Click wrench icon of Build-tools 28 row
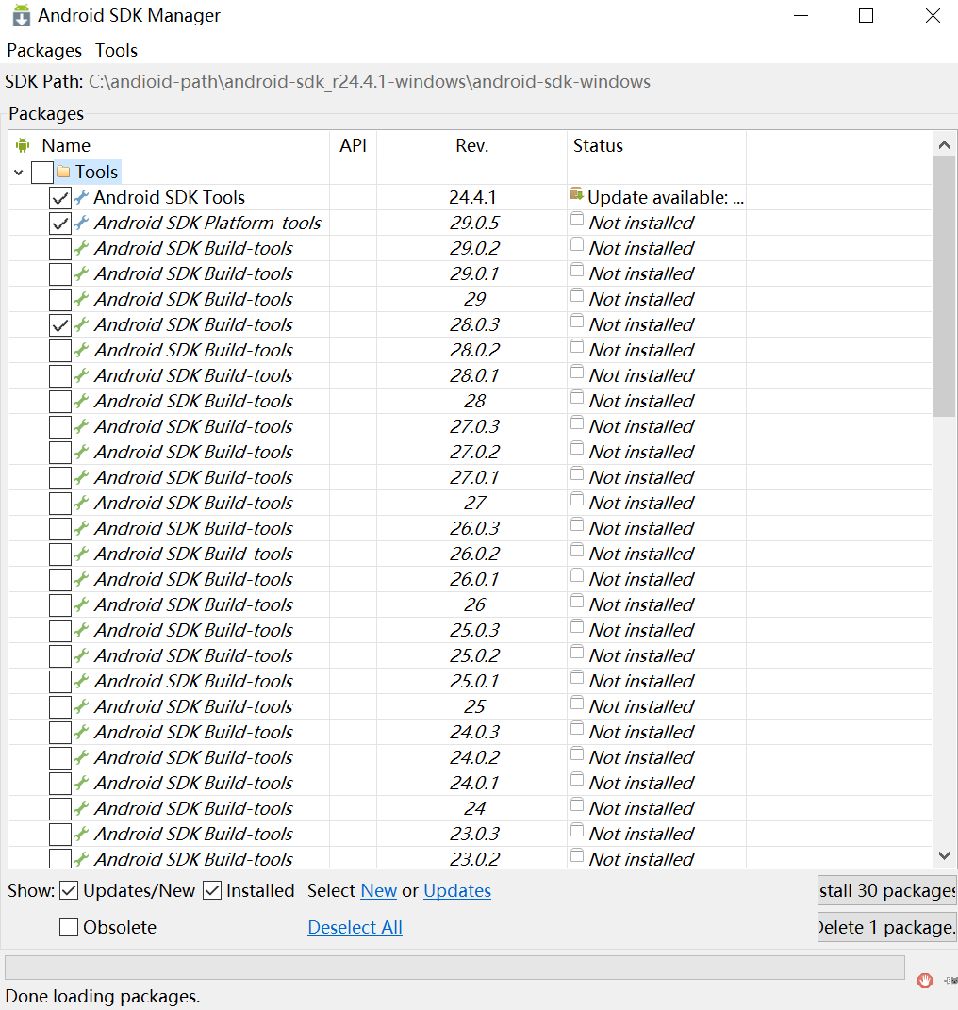This screenshot has width=958, height=1010. 81,401
